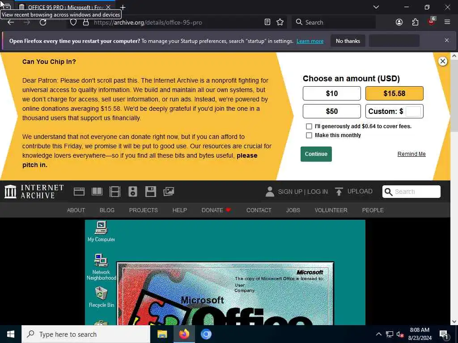Open the Texts book icon
This screenshot has height=343, width=458.
click(97, 192)
